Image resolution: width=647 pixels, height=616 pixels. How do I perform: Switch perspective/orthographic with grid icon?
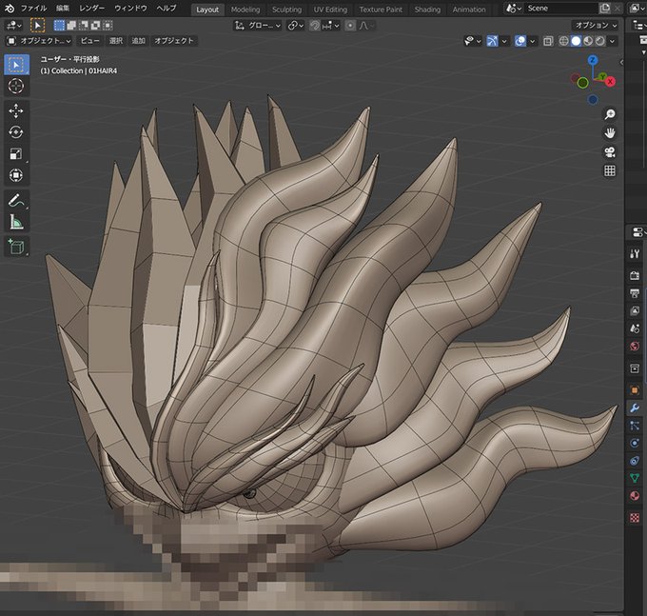click(610, 171)
